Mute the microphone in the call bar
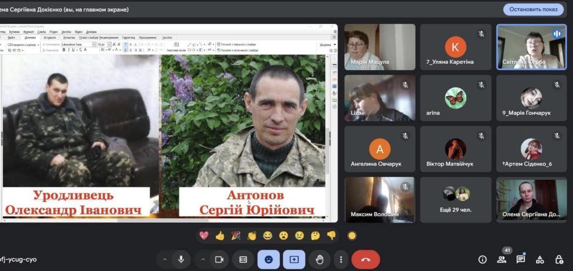Image resolution: width=573 pixels, height=271 pixels. click(181, 259)
